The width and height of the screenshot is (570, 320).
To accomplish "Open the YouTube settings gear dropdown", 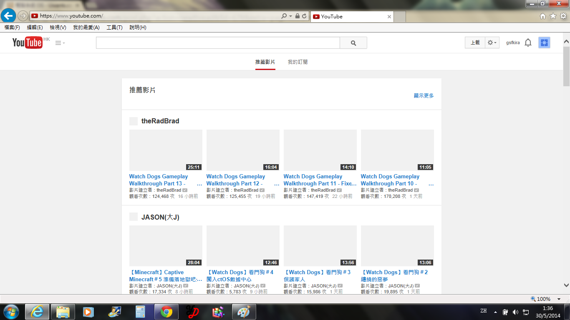I will coord(492,42).
